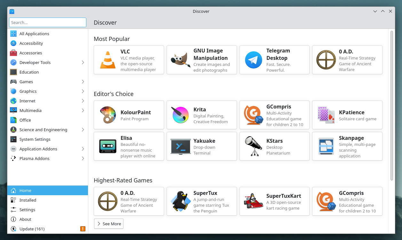The width and height of the screenshot is (402, 240).
Task: Open the Home page
Action: [48, 190]
